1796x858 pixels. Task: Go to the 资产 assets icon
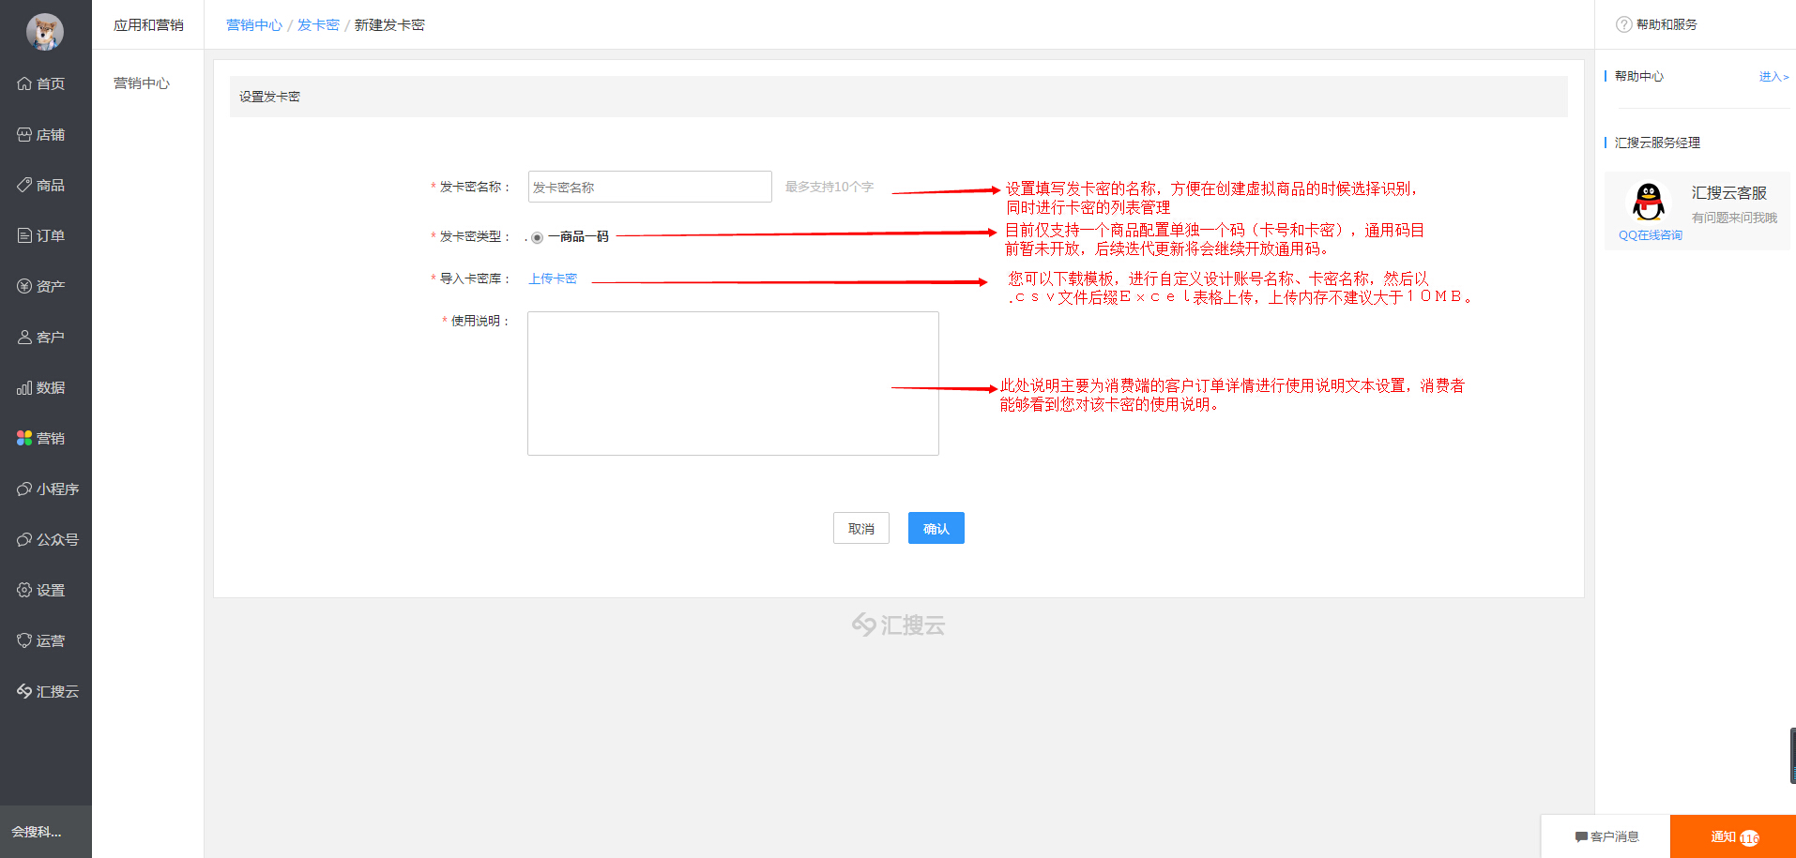(24, 286)
